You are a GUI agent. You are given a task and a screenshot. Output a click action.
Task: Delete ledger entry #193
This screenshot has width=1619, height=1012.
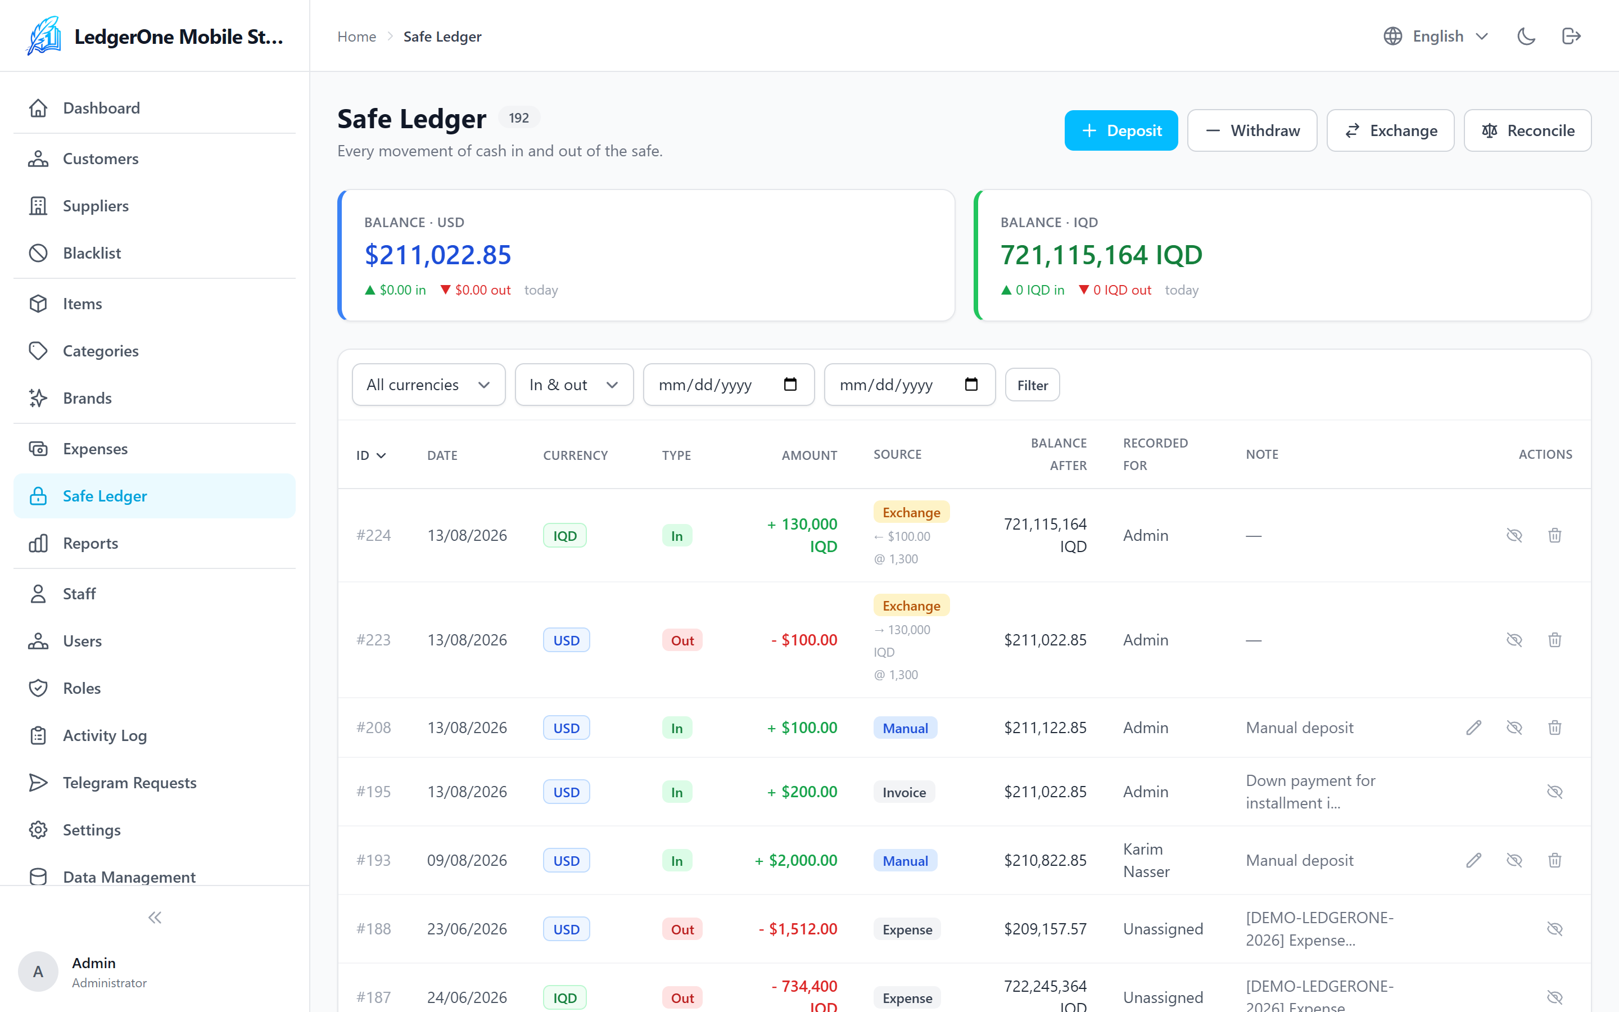point(1554,860)
